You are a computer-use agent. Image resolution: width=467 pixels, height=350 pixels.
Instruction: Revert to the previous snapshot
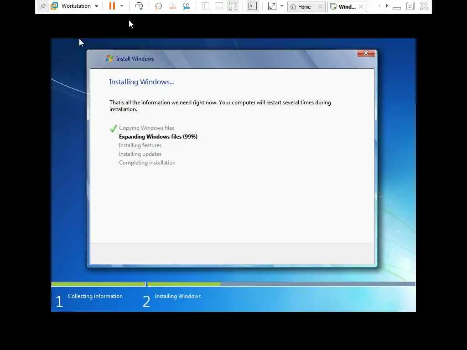pos(172,6)
